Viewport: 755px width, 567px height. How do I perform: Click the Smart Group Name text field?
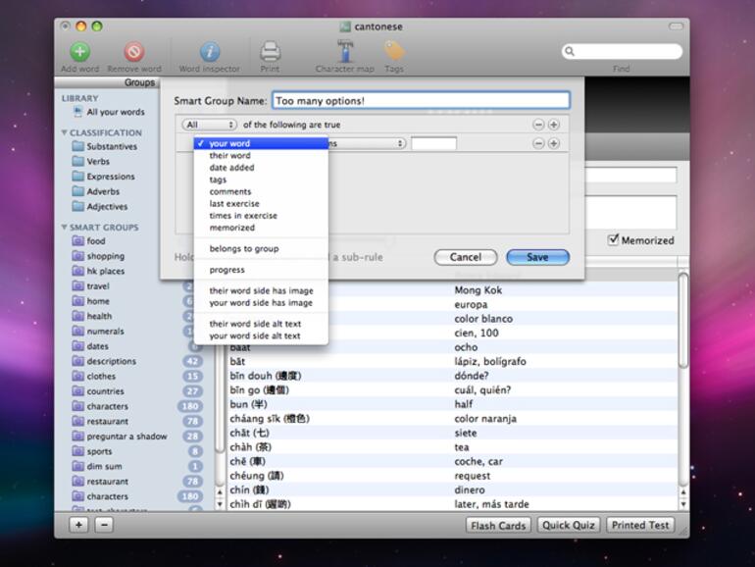click(420, 100)
